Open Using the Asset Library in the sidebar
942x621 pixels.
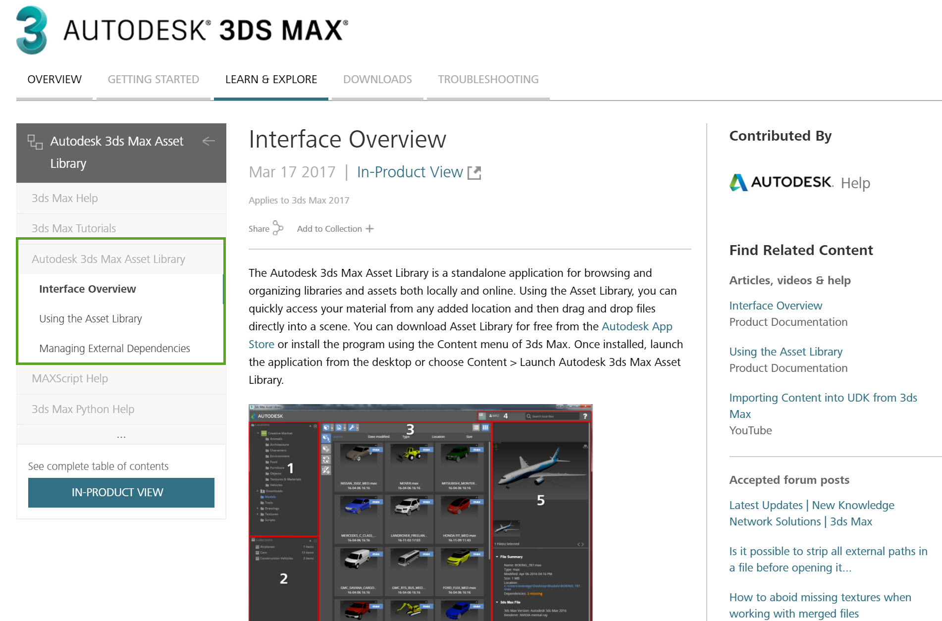(x=91, y=318)
